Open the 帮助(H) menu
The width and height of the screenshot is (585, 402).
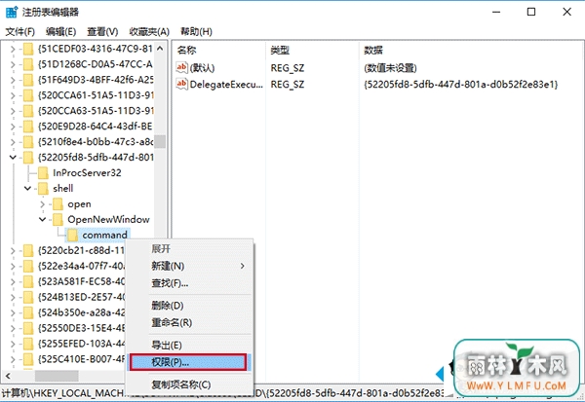196,32
